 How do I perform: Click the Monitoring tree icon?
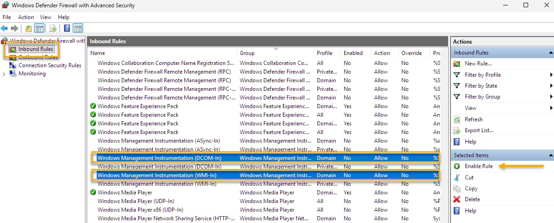coord(13,74)
